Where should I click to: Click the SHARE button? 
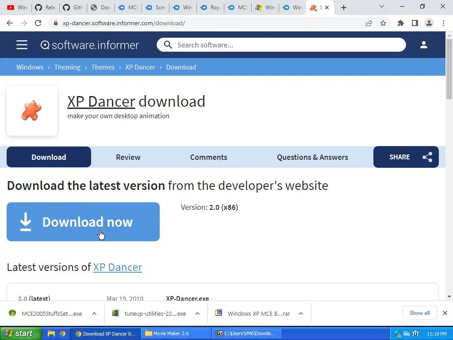406,157
